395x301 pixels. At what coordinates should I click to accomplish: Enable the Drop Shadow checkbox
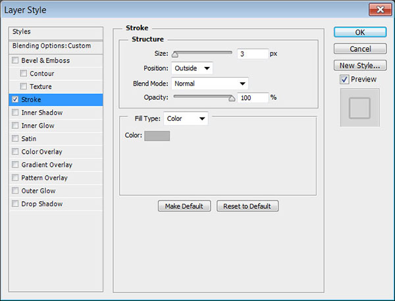click(x=15, y=204)
